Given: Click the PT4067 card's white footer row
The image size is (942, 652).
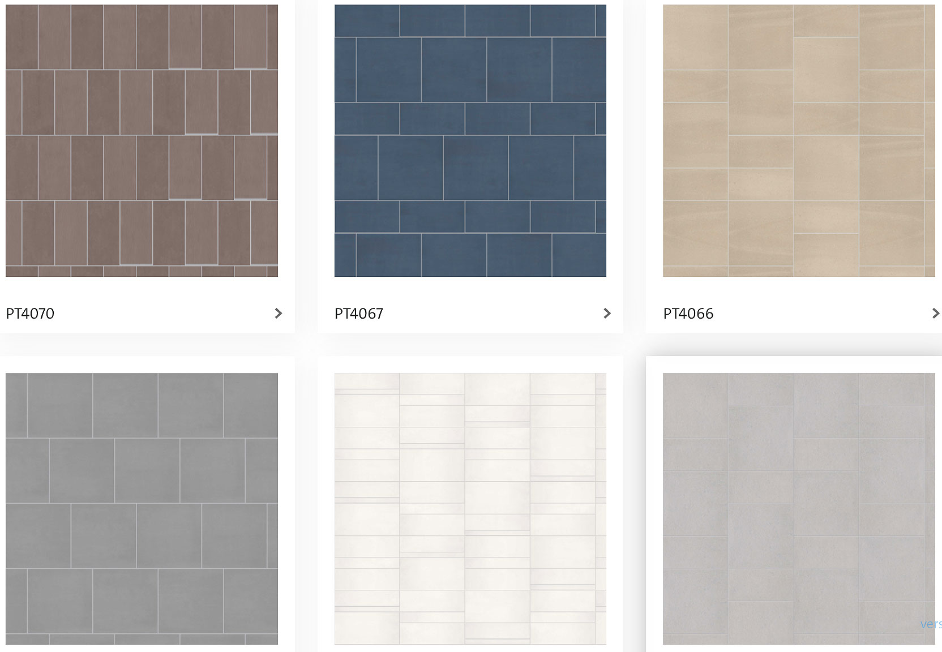Looking at the screenshot, I should 470,313.
